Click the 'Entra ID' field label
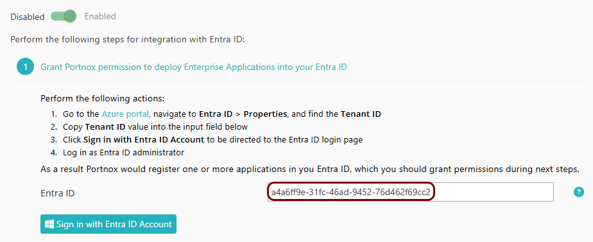 coord(58,193)
